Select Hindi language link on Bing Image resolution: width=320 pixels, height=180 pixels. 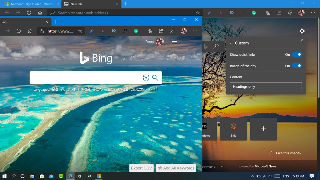point(55,89)
